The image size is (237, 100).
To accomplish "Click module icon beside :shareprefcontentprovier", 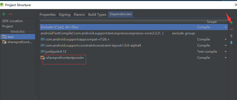I will tap(43, 58).
